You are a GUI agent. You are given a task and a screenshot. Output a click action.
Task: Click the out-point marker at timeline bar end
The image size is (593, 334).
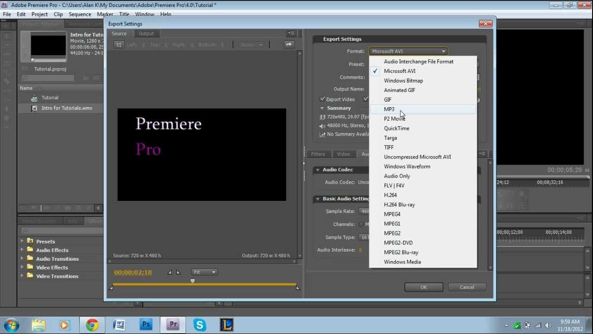297,288
